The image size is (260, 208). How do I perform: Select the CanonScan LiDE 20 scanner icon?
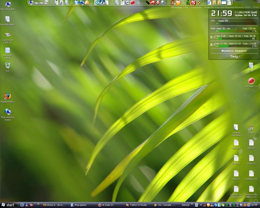[x=8, y=38]
